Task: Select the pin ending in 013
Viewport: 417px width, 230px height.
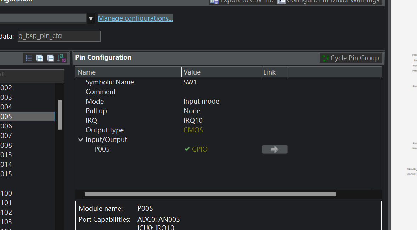Action: tap(27, 155)
